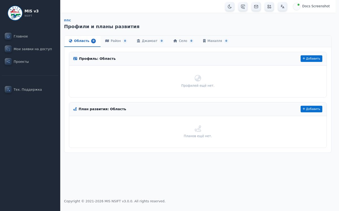
Task: Click the globe icon on Область tab
Action: tap(71, 41)
